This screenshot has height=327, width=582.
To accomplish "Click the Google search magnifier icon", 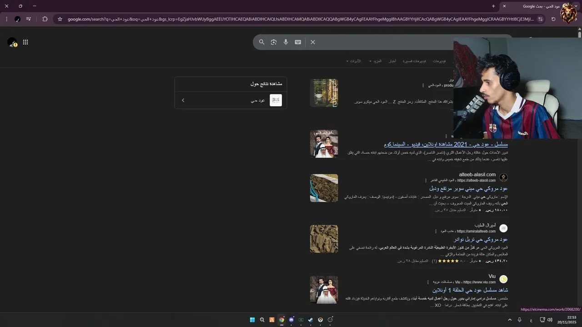I will point(262,42).
